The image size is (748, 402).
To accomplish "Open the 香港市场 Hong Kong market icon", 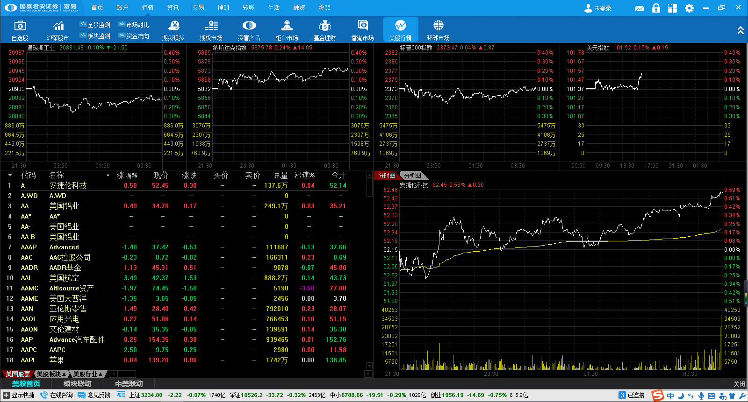I will 363,30.
